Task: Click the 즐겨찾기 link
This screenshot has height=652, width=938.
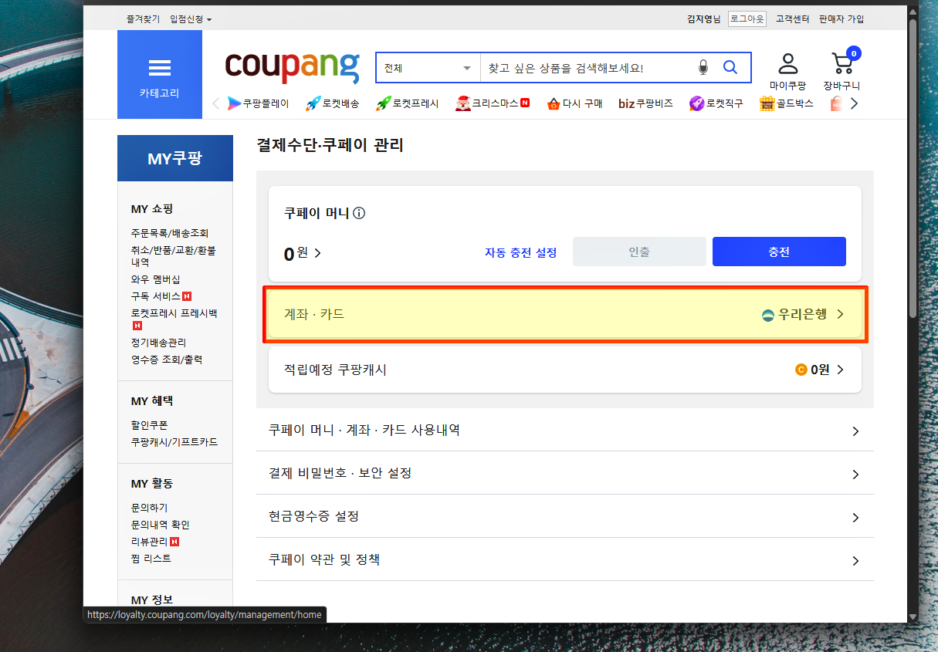Action: (x=144, y=19)
